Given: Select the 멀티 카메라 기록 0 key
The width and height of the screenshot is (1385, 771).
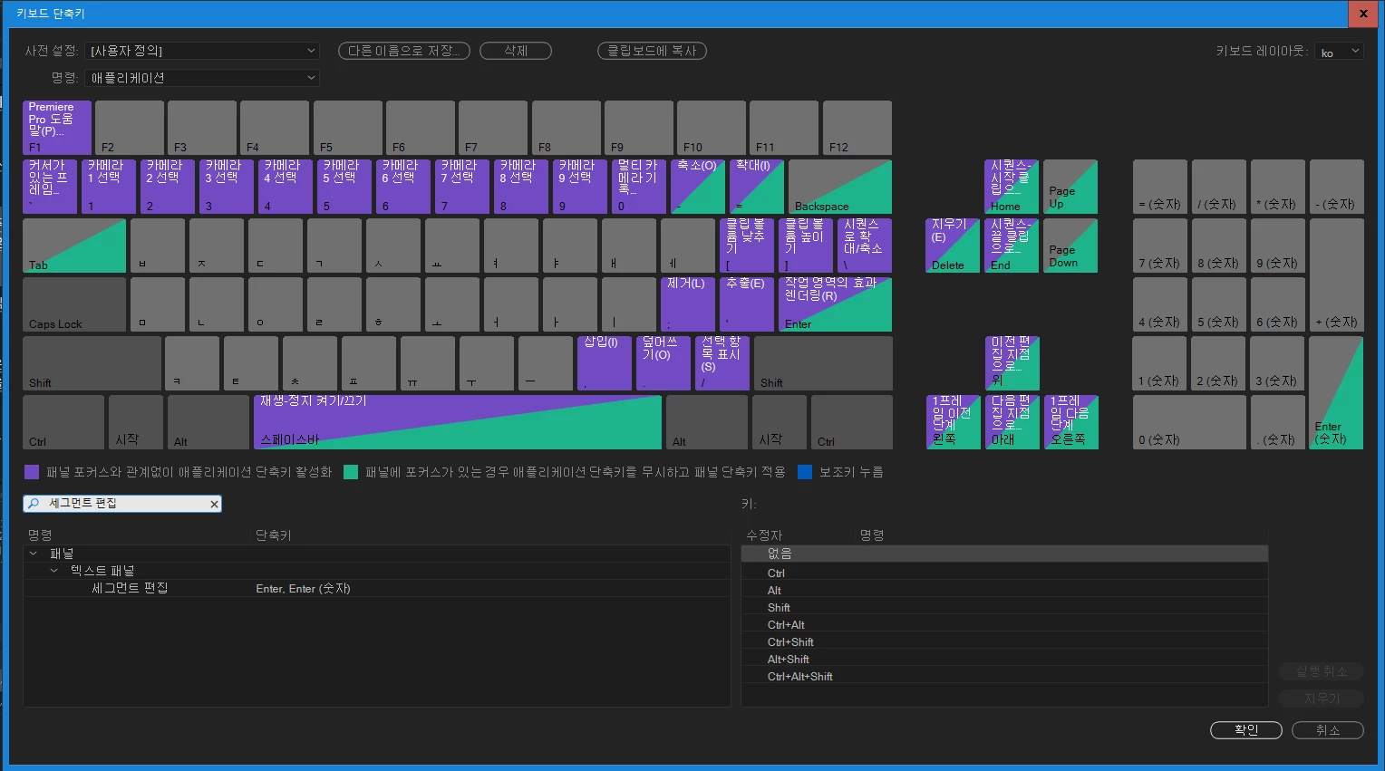Looking at the screenshot, I should (x=639, y=187).
